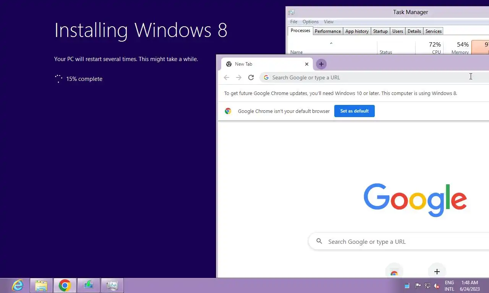This screenshot has height=293, width=489.
Task: Click the Action Center flag tray icon
Action: tap(418, 286)
